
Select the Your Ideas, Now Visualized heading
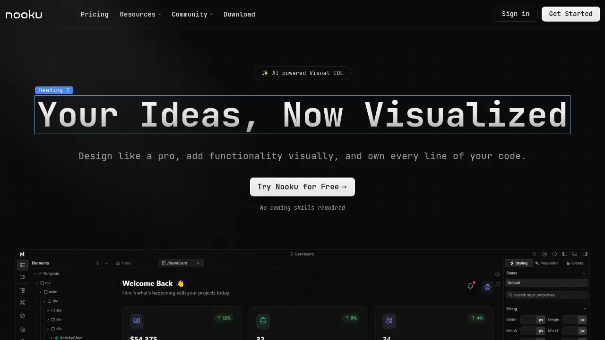click(x=302, y=115)
